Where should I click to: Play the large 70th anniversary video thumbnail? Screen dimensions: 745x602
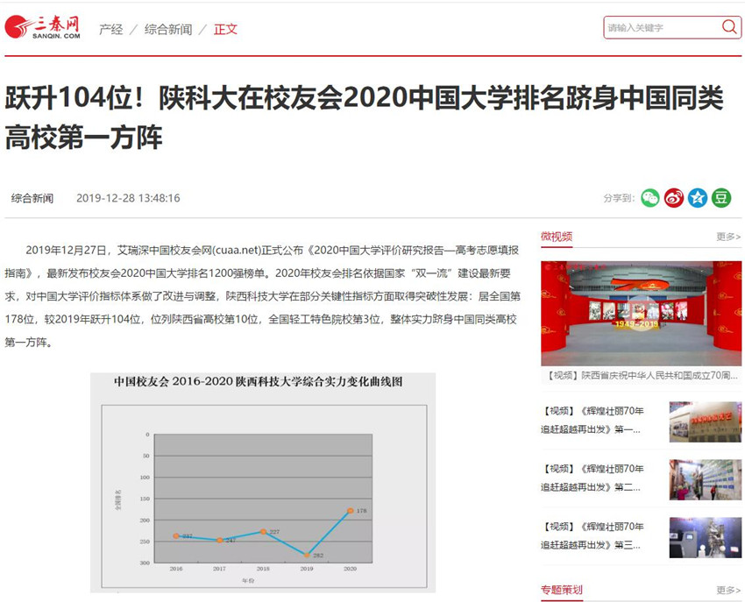pyautogui.click(x=641, y=313)
